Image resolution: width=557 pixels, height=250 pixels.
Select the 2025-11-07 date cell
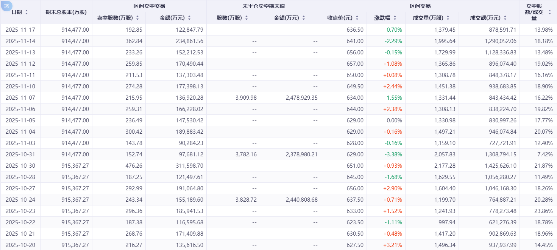(20, 98)
